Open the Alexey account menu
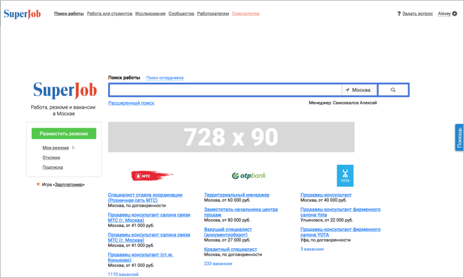Screen dimensions: 464x278 click(x=443, y=13)
